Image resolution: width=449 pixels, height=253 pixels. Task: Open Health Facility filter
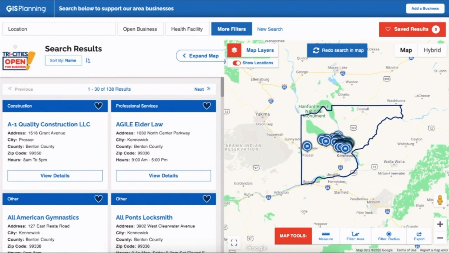(x=187, y=29)
